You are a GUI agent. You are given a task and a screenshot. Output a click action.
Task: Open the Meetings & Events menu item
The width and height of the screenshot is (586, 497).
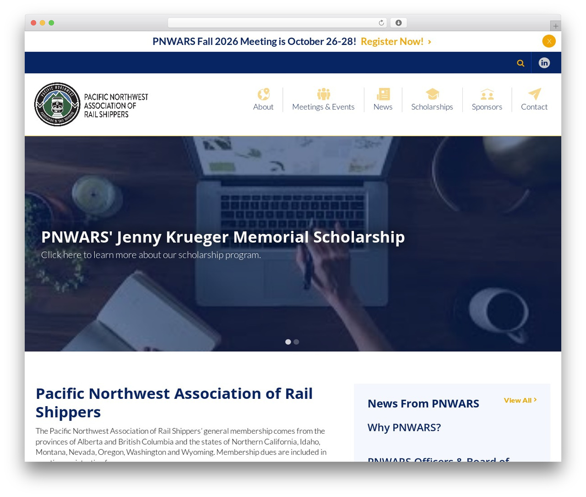[323, 107]
